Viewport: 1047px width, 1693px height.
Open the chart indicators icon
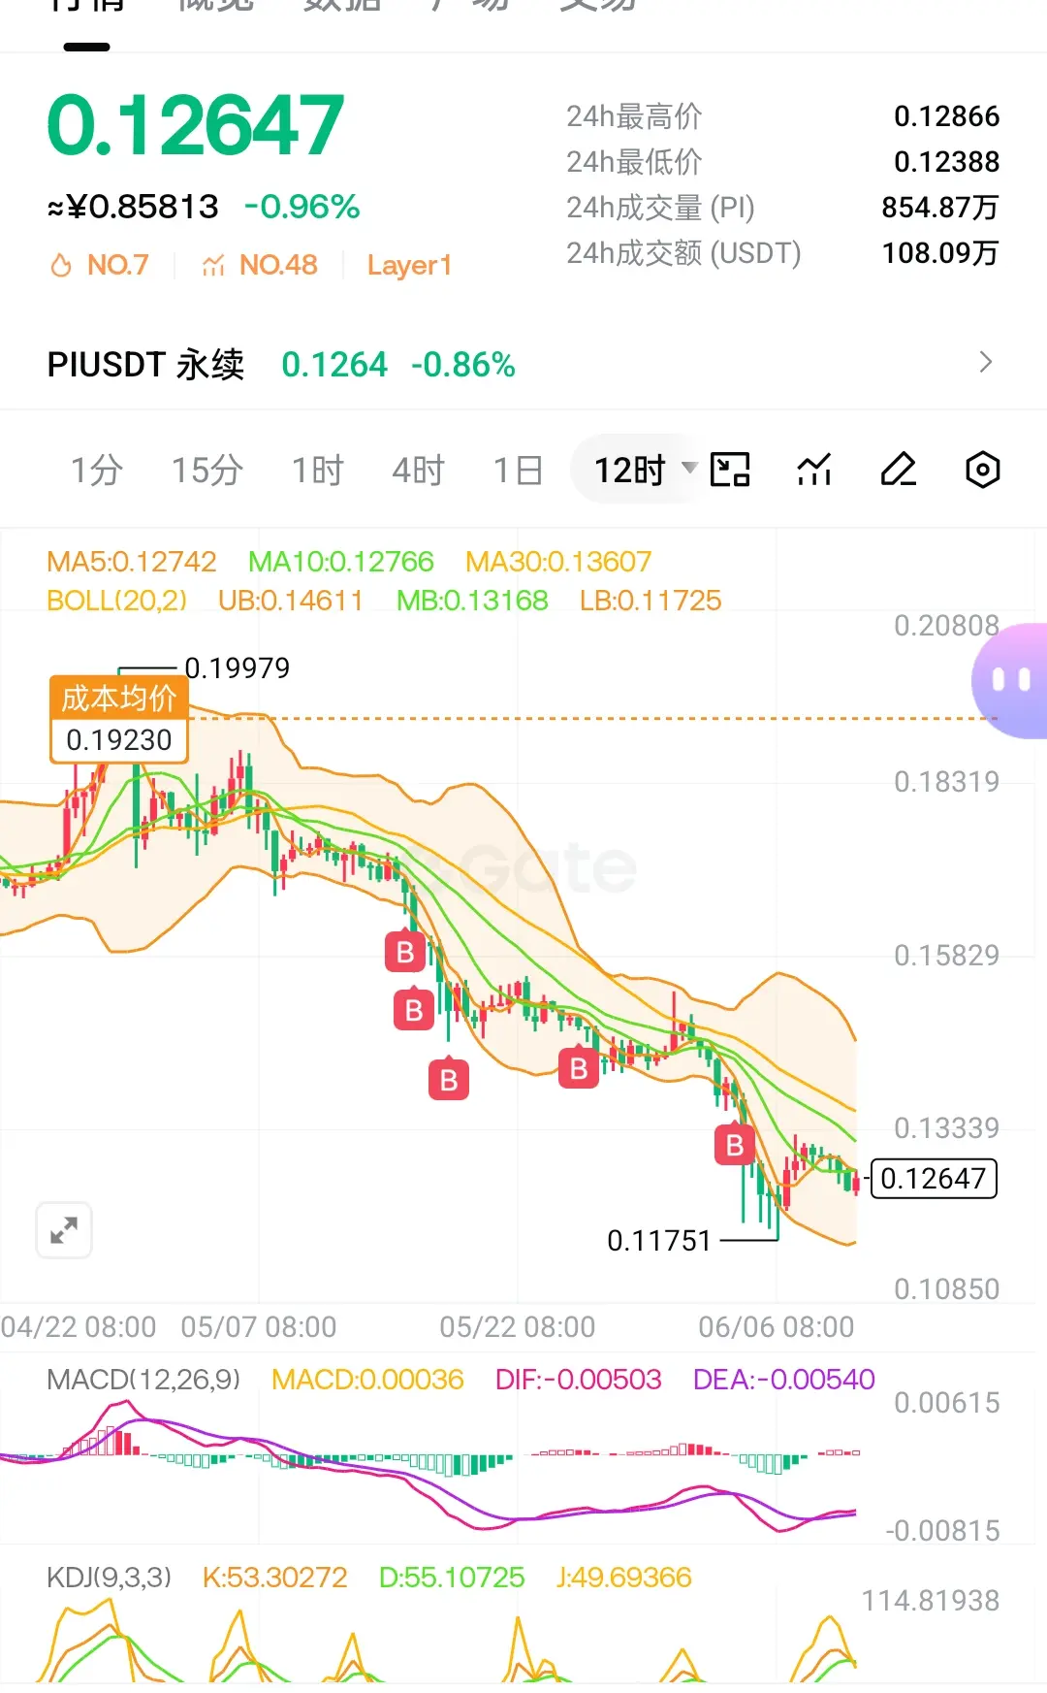pyautogui.click(x=814, y=470)
